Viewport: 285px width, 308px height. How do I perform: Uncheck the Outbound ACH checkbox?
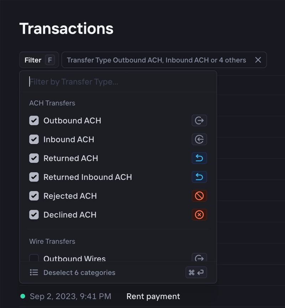[34, 120]
